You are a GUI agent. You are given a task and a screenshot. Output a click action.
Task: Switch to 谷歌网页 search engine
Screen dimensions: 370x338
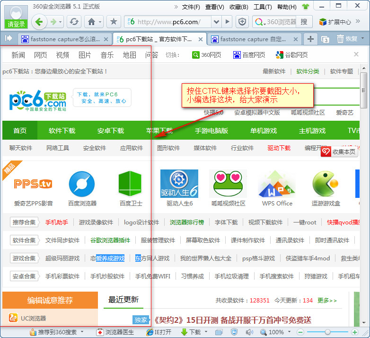tap(292, 55)
